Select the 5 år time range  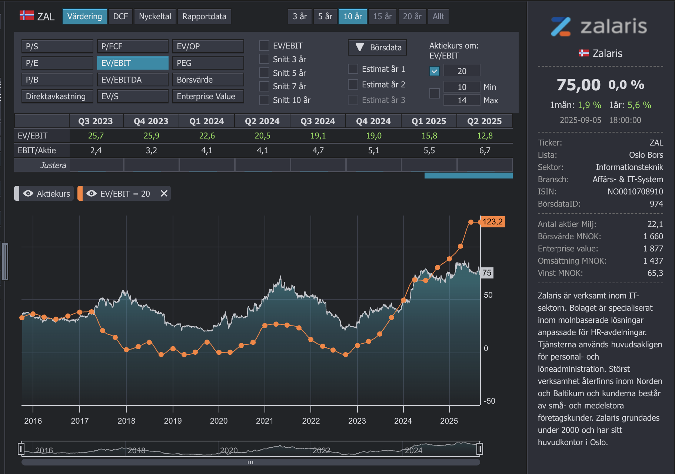pyautogui.click(x=325, y=16)
